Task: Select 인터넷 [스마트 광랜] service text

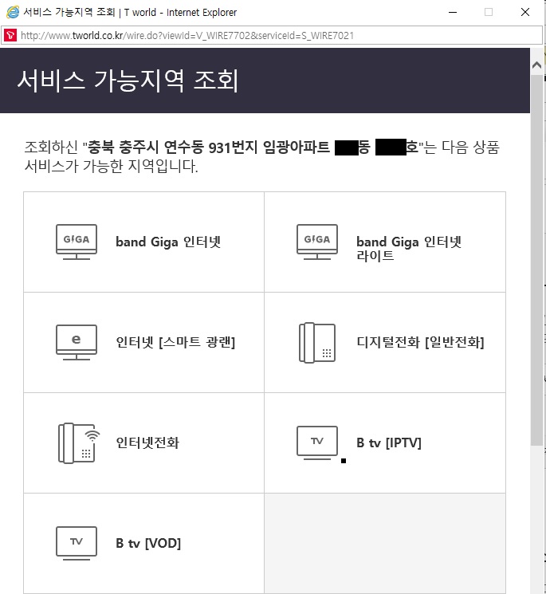Action: click(x=175, y=343)
